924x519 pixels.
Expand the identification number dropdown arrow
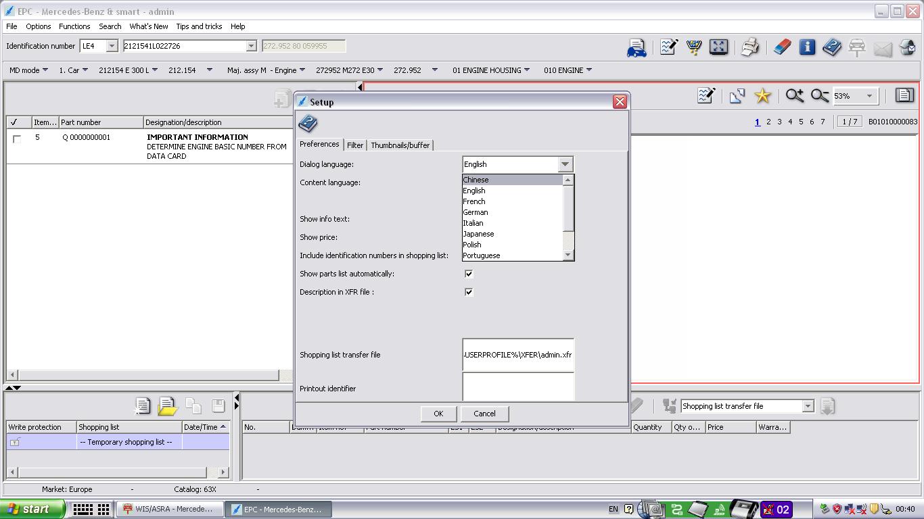[x=251, y=46]
